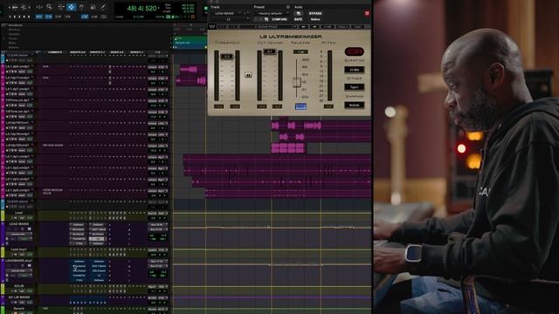Click the IDR logo on L2
The height and width of the screenshot is (314, 559).
pyautogui.click(x=354, y=51)
